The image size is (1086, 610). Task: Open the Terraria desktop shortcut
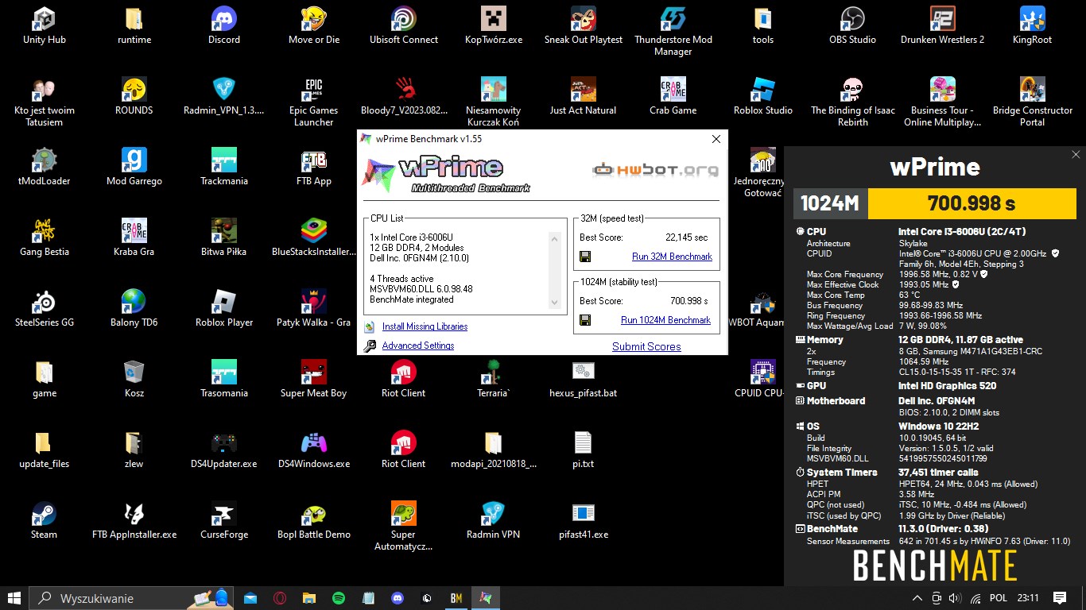click(493, 379)
